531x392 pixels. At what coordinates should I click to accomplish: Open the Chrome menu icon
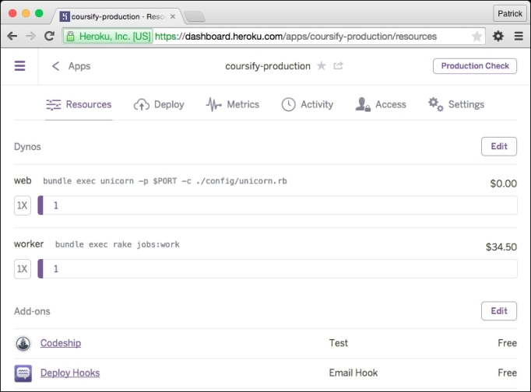[519, 36]
